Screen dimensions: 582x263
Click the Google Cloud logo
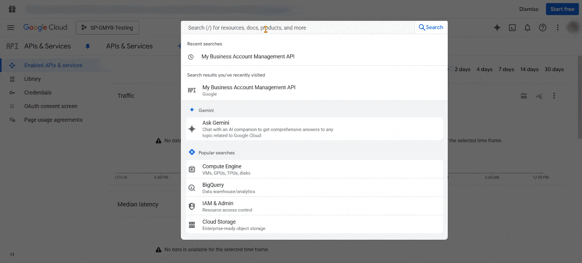coord(45,28)
